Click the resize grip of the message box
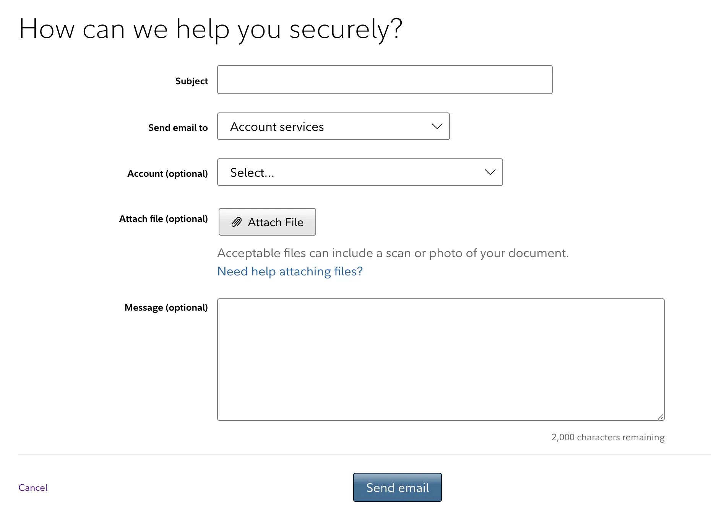 [660, 417]
